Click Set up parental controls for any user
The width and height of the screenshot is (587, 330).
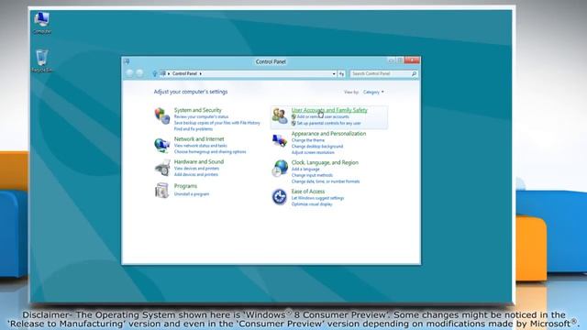click(328, 123)
